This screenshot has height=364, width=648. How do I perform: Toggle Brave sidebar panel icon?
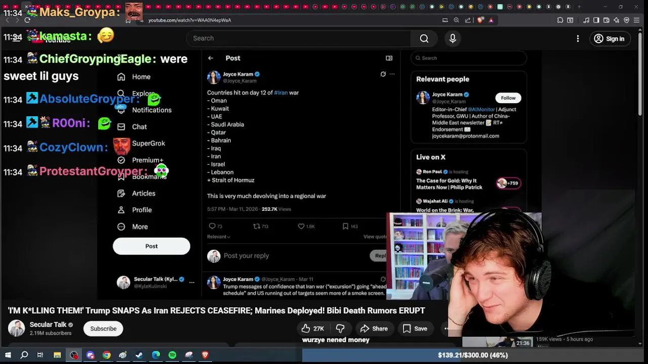596,20
